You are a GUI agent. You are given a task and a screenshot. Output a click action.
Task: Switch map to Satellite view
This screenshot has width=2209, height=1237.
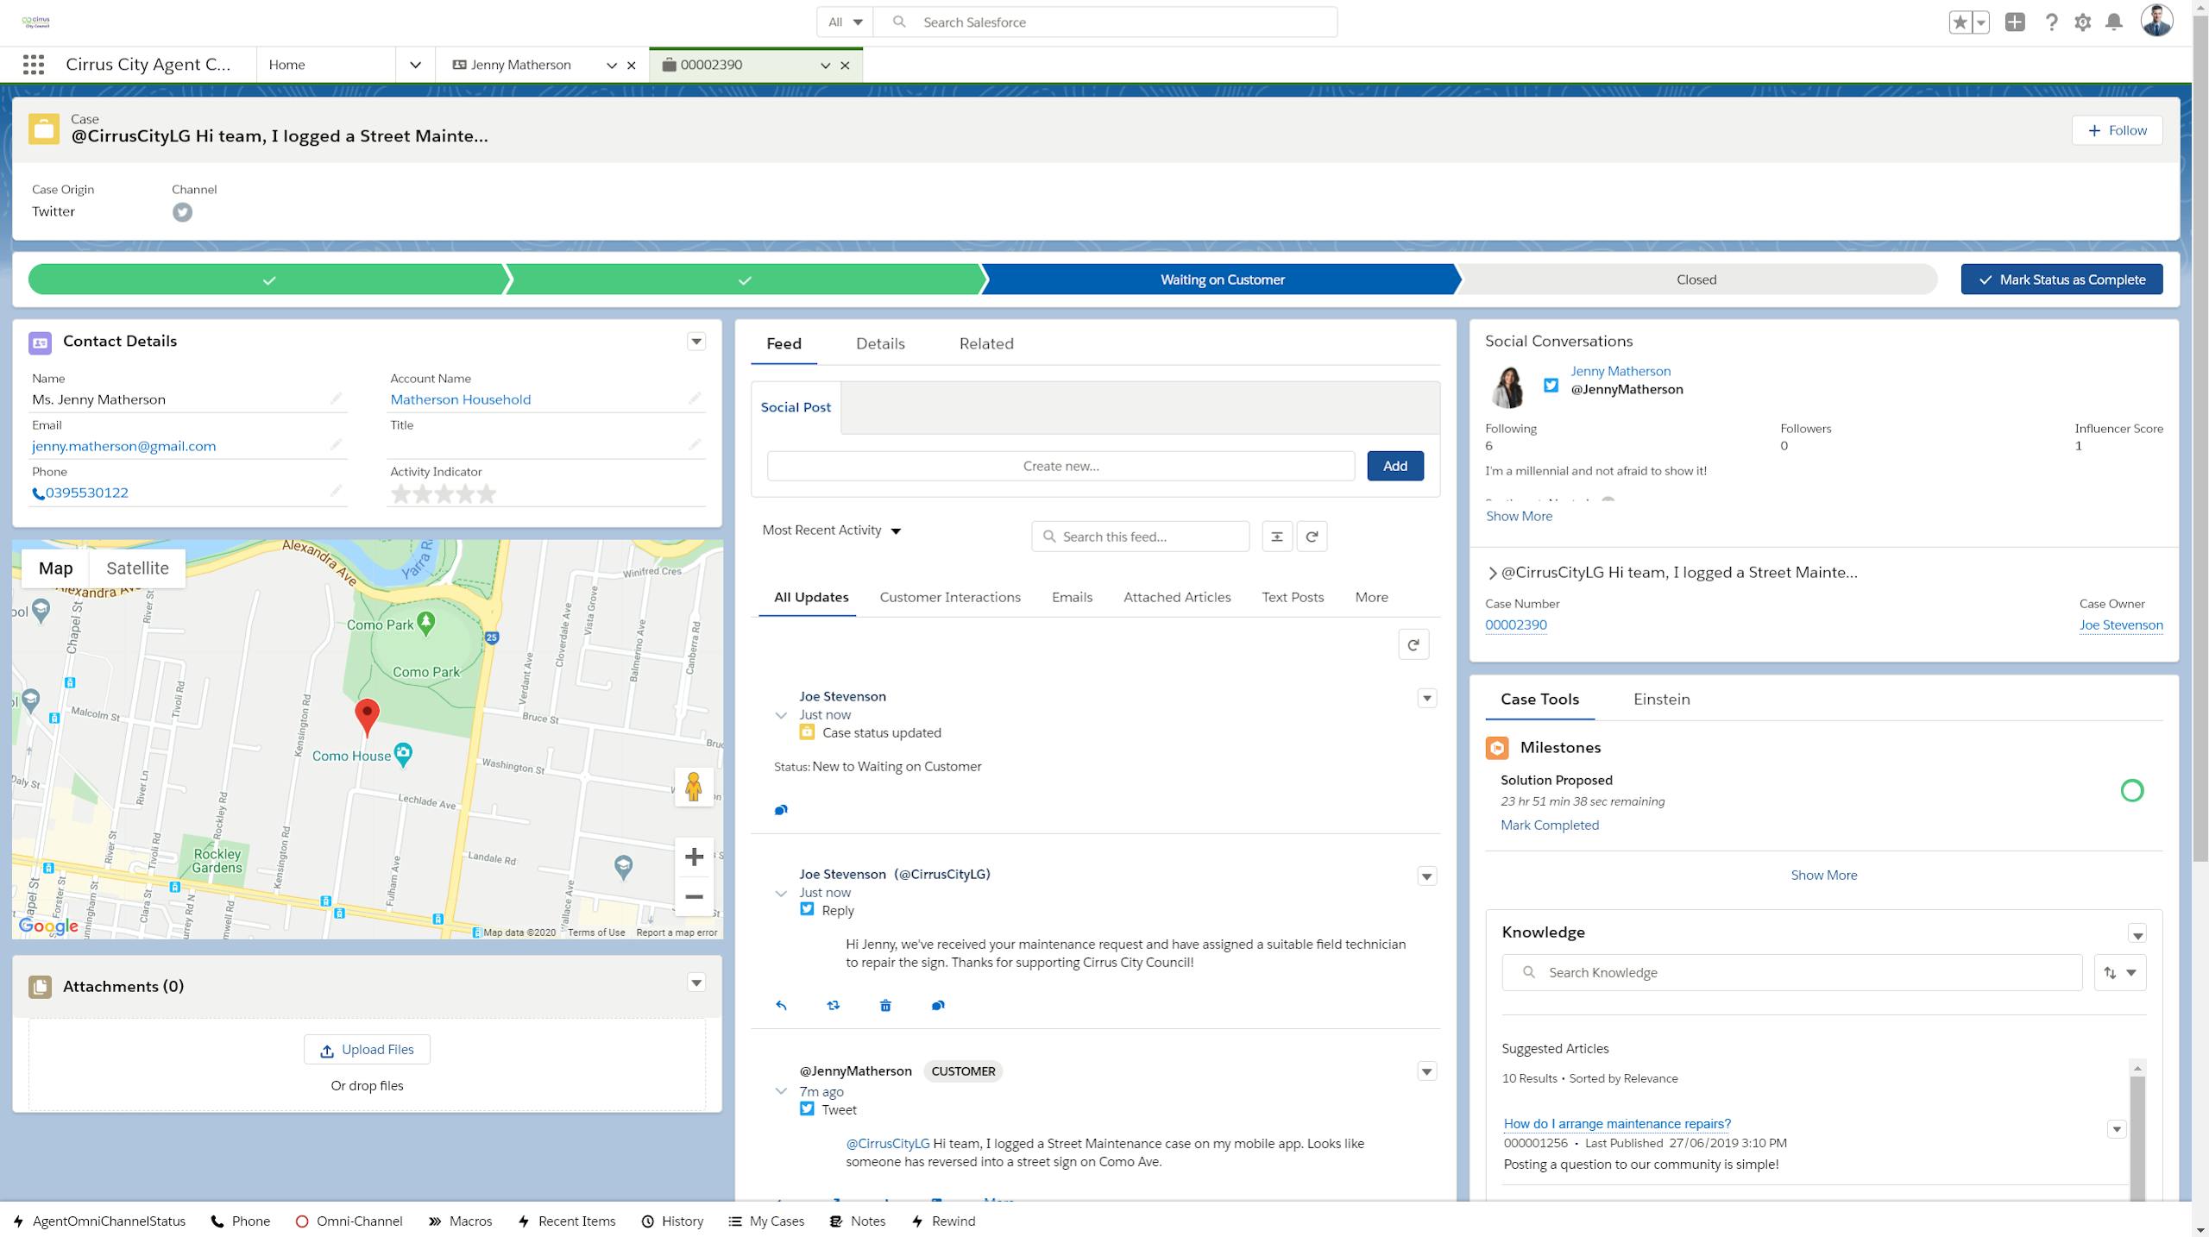point(137,568)
